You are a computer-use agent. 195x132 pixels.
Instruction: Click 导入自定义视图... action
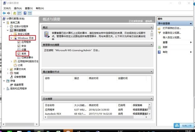172,37
